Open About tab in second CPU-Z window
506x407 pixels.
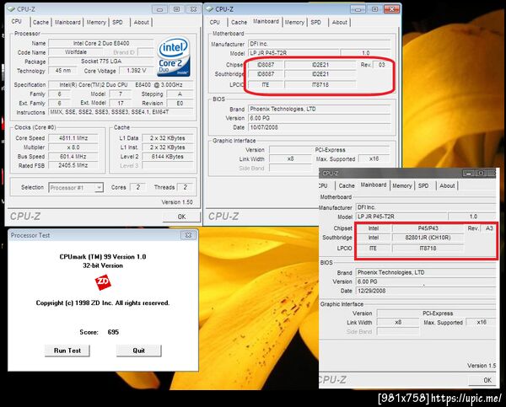[340, 22]
